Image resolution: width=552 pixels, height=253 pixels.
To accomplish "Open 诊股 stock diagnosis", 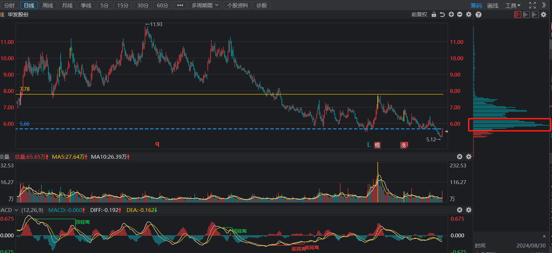I will (262, 6).
